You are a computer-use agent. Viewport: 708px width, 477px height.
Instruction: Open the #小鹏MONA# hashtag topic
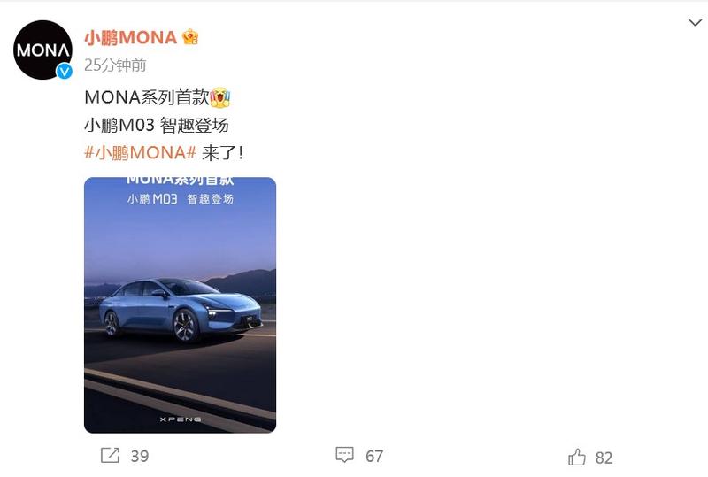pyautogui.click(x=140, y=153)
